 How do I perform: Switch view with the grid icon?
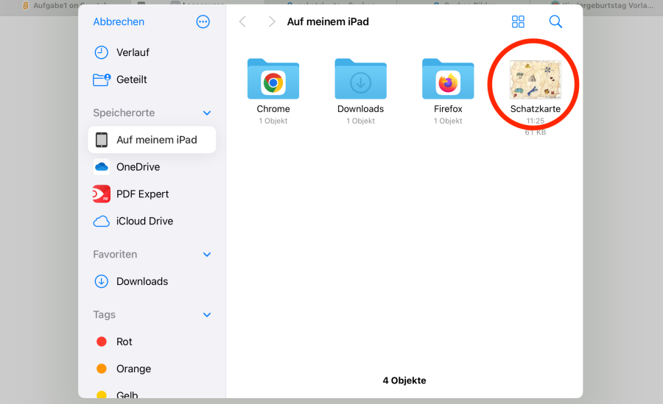(x=518, y=22)
